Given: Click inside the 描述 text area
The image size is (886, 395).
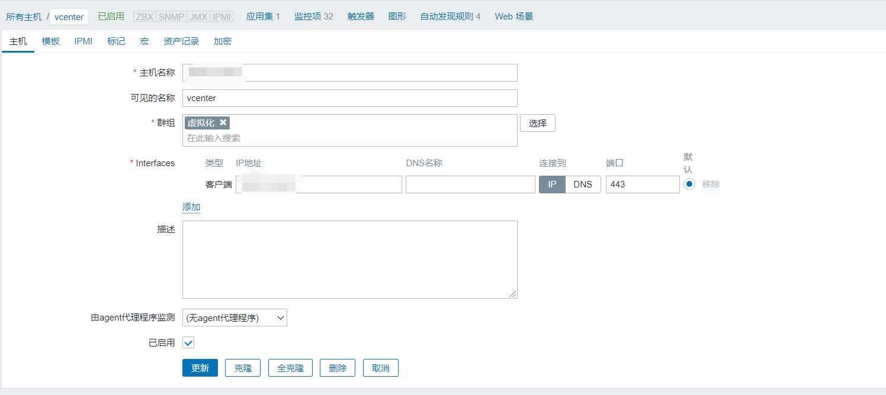Looking at the screenshot, I should (x=349, y=260).
